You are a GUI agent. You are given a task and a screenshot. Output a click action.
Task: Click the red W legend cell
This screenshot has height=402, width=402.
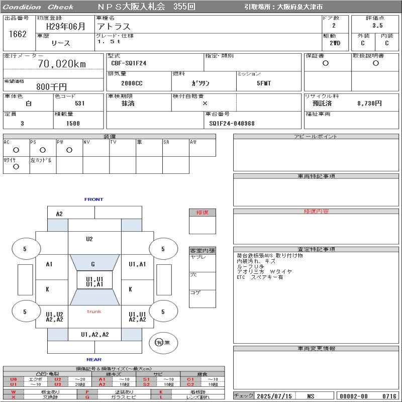[x=13, y=391]
